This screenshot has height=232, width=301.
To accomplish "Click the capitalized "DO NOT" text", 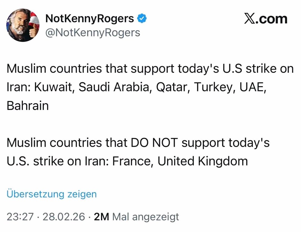I will point(154,143).
